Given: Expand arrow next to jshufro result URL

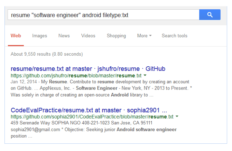Looking at the screenshot, I should point(145,75).
